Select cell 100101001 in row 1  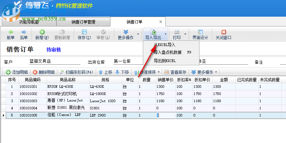(x=33, y=87)
